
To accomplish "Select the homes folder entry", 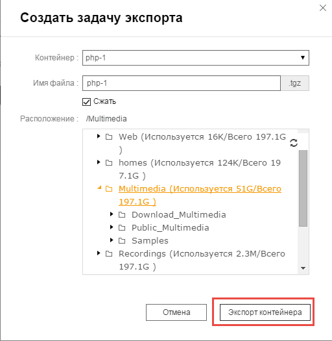I will [x=200, y=169].
